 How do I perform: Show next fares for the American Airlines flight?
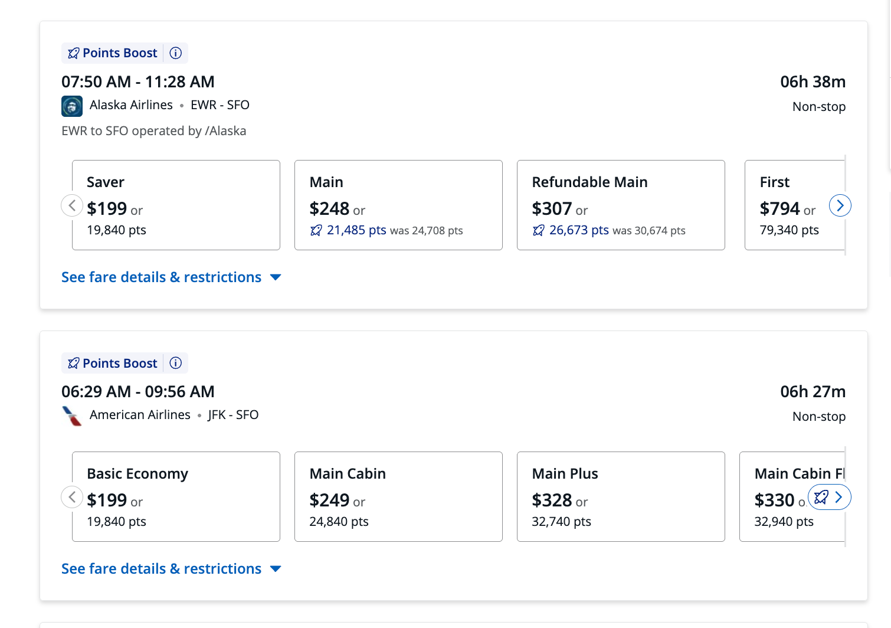pos(830,497)
